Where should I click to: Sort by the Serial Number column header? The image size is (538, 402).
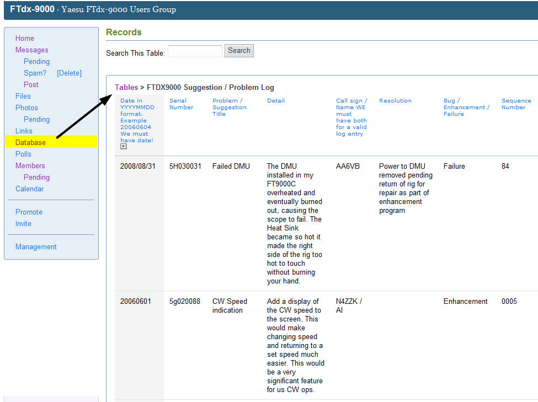click(x=181, y=104)
